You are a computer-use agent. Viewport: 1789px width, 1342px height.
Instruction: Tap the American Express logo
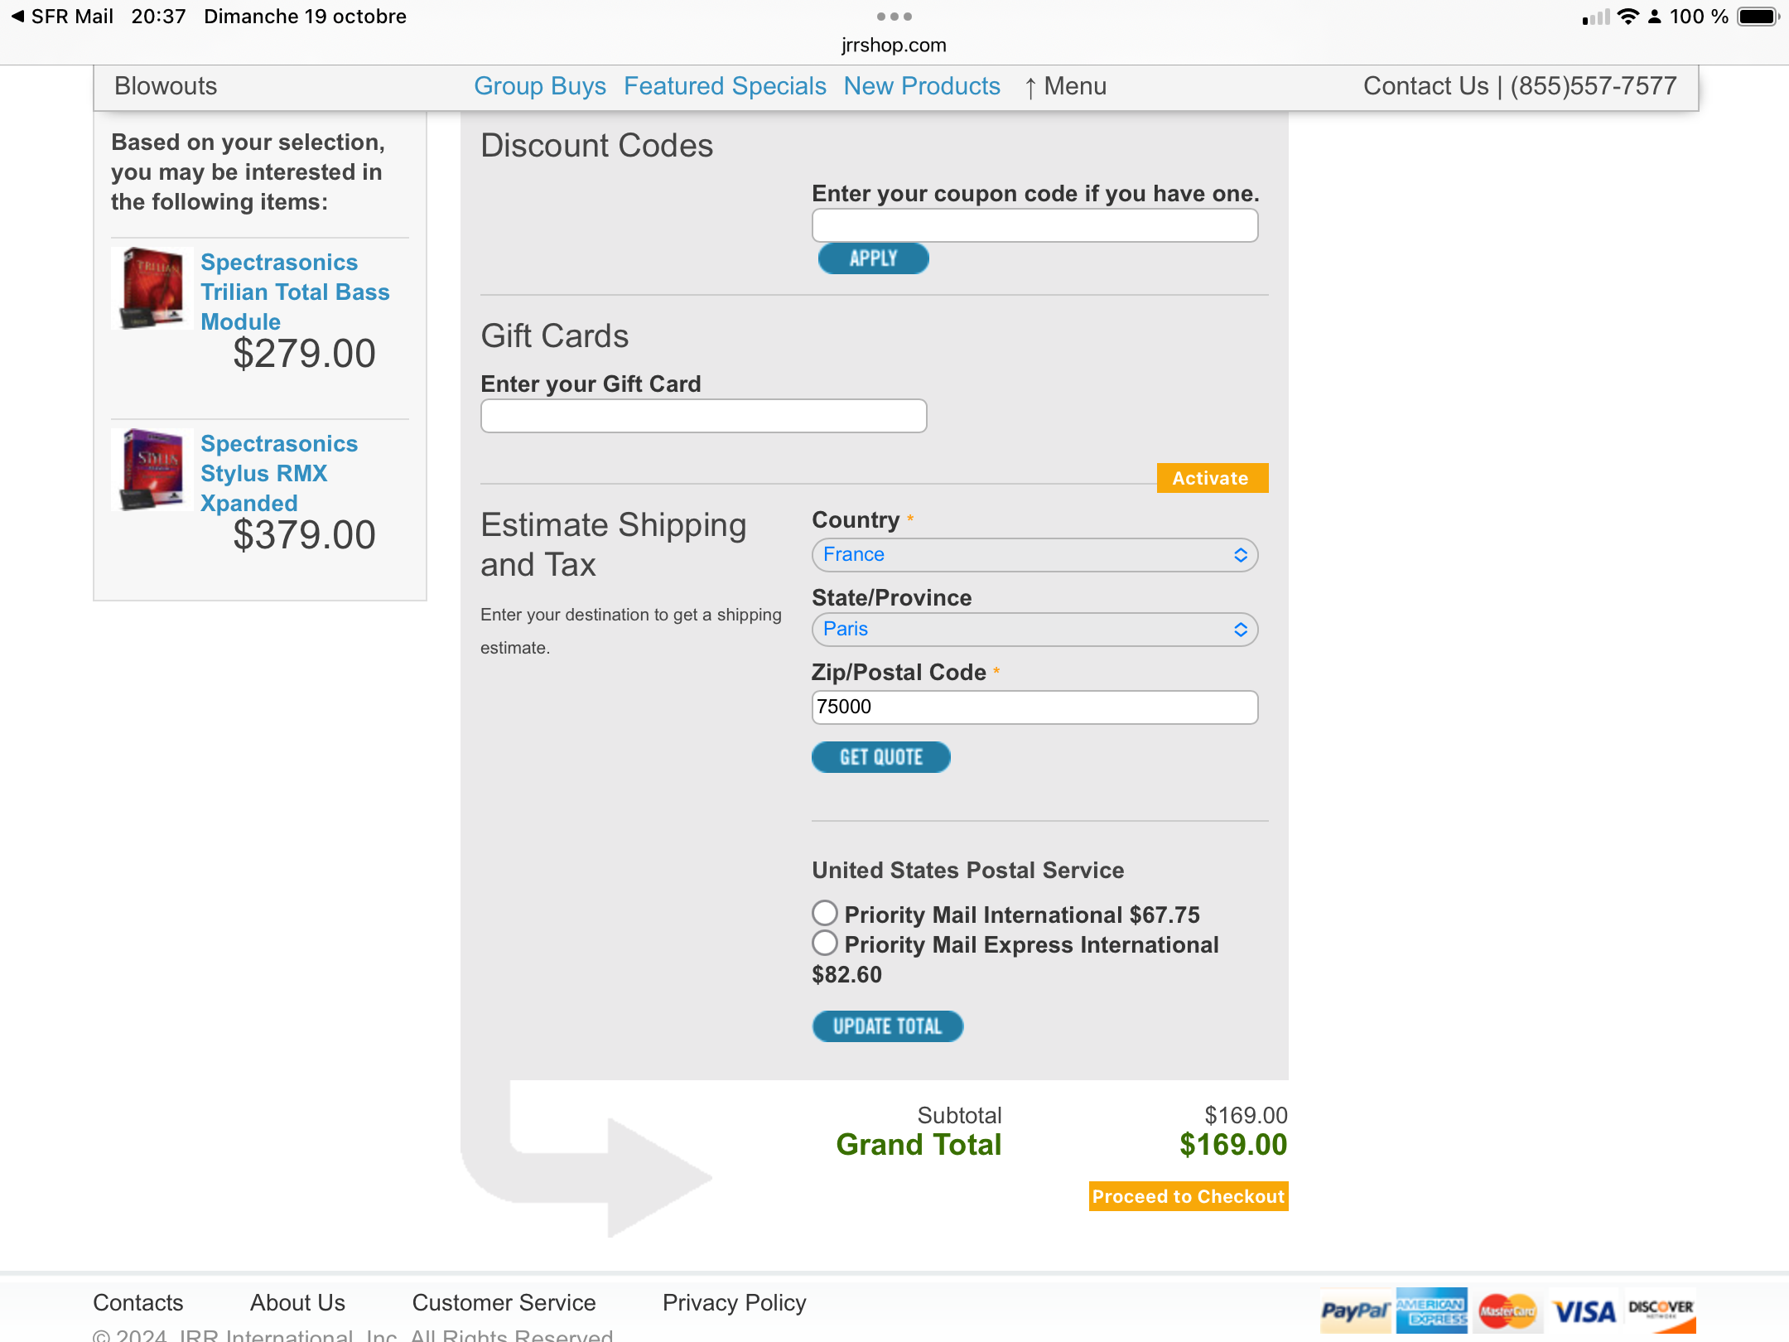[1431, 1310]
